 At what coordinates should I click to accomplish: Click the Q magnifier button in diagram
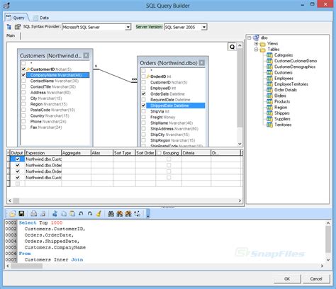tap(232, 47)
